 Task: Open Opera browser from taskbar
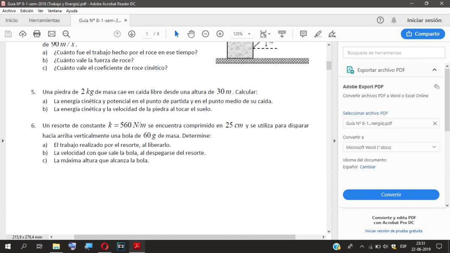pyautogui.click(x=105, y=246)
